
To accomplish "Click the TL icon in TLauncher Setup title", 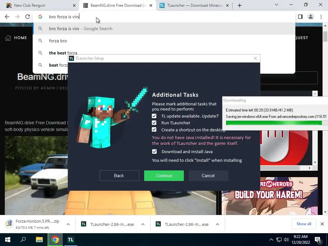I will point(71,58).
